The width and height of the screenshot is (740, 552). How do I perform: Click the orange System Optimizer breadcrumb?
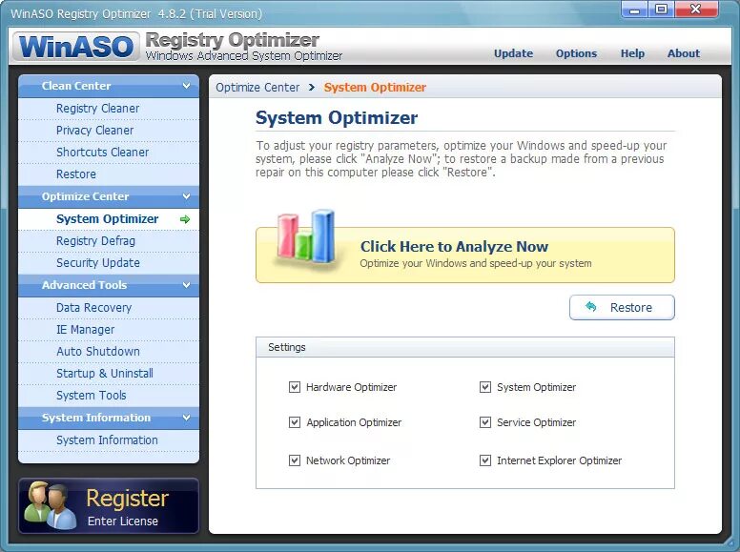[x=375, y=88]
